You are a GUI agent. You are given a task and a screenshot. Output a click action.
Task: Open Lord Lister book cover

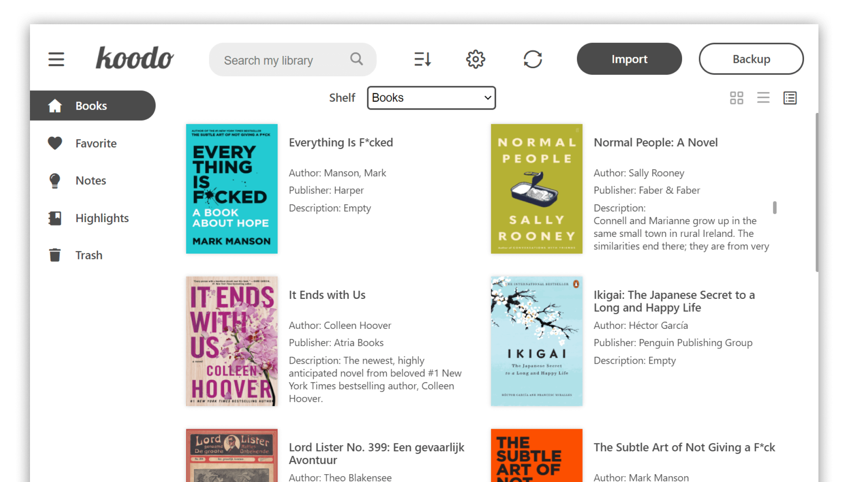(x=232, y=455)
